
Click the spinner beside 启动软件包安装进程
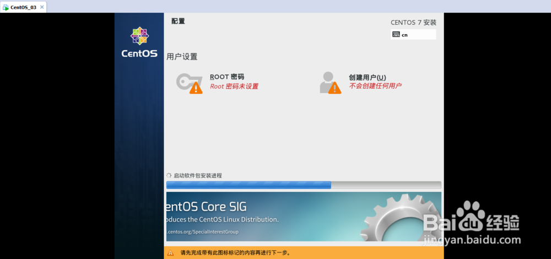tap(169, 175)
